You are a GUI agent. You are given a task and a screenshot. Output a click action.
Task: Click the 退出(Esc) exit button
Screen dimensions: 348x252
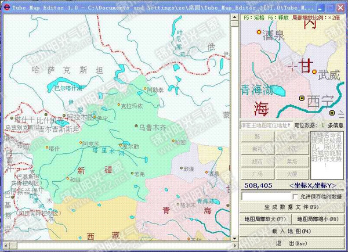click(291, 243)
